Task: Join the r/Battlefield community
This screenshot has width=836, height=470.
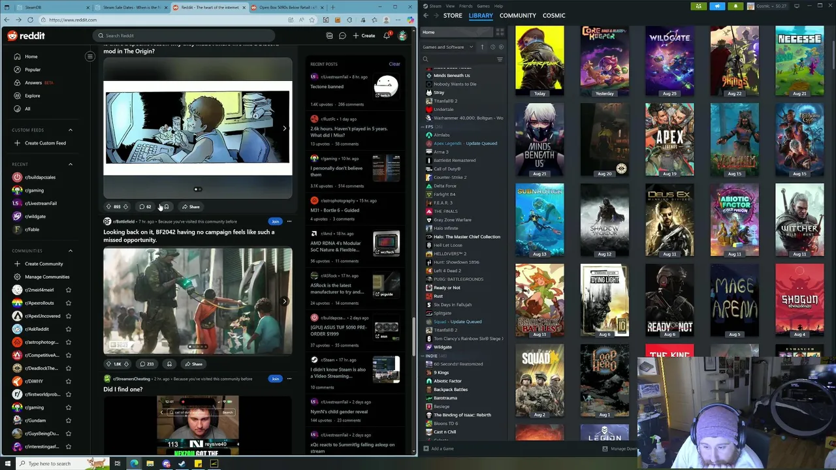Action: click(275, 221)
